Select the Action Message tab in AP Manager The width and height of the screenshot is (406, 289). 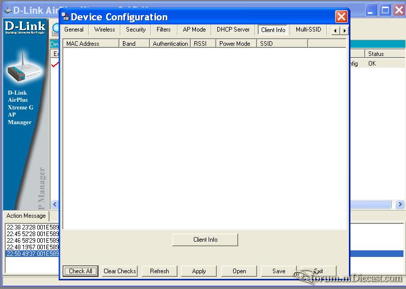coord(26,216)
